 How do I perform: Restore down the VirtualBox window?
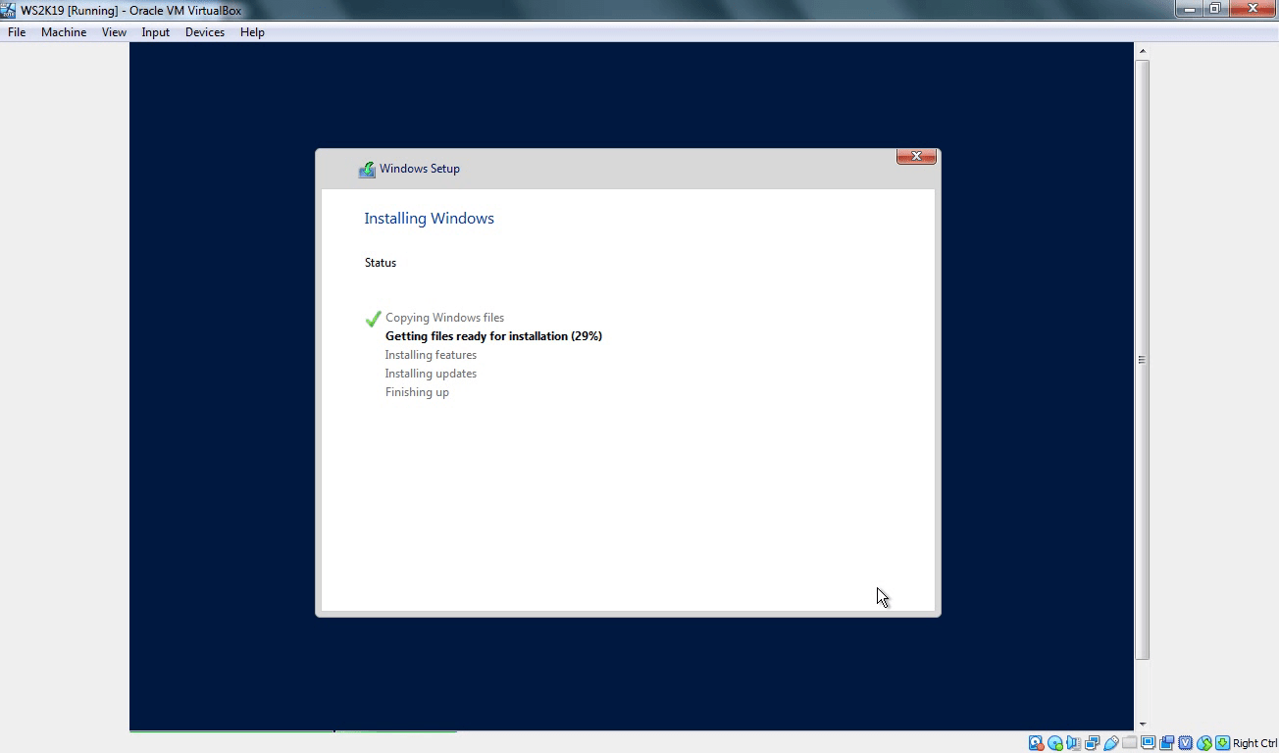1214,9
